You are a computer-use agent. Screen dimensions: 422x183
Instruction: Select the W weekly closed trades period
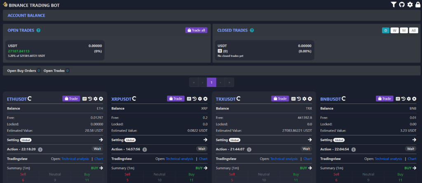pos(394,30)
